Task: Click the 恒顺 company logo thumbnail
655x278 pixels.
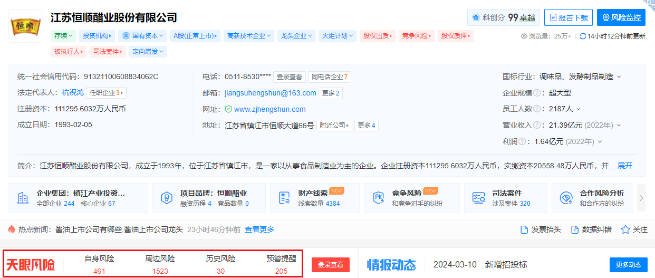Action: 25,26
